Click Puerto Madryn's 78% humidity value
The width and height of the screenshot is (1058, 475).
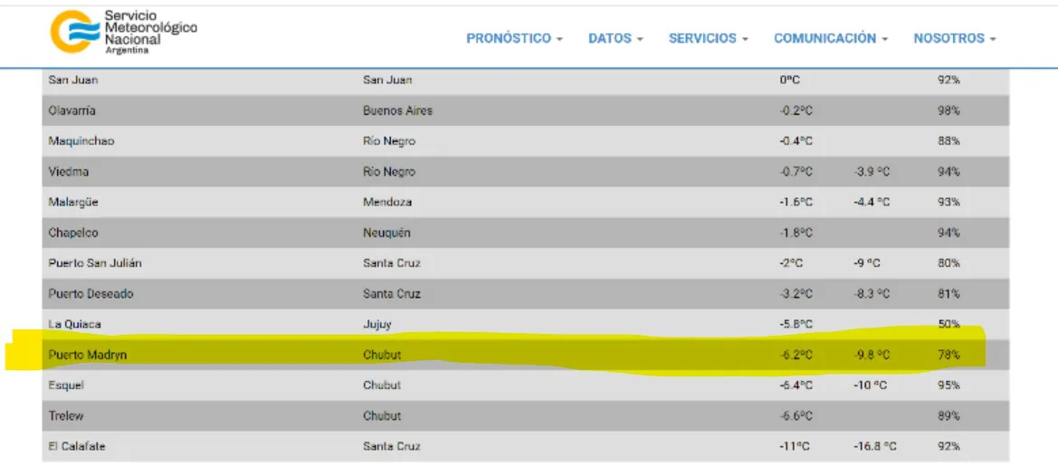point(948,355)
